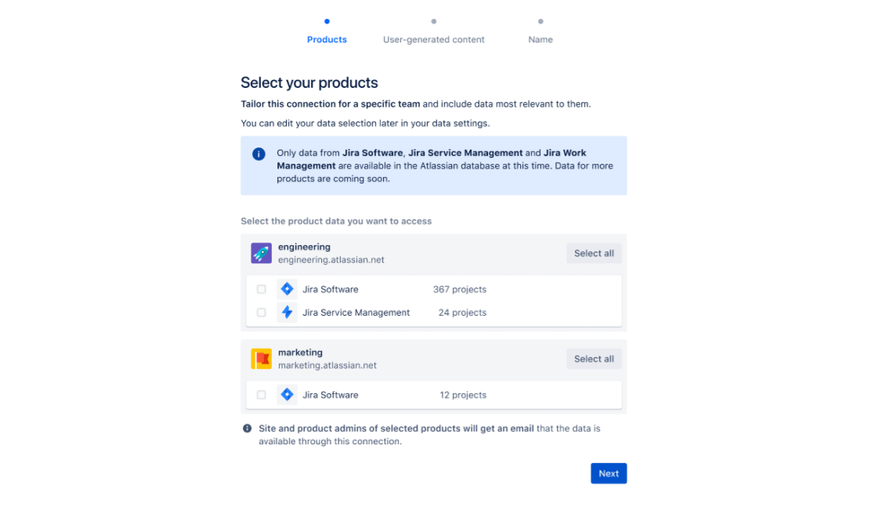896x507 pixels.
Task: Check the Jira Software box with 367 projects
Action: [261, 289]
